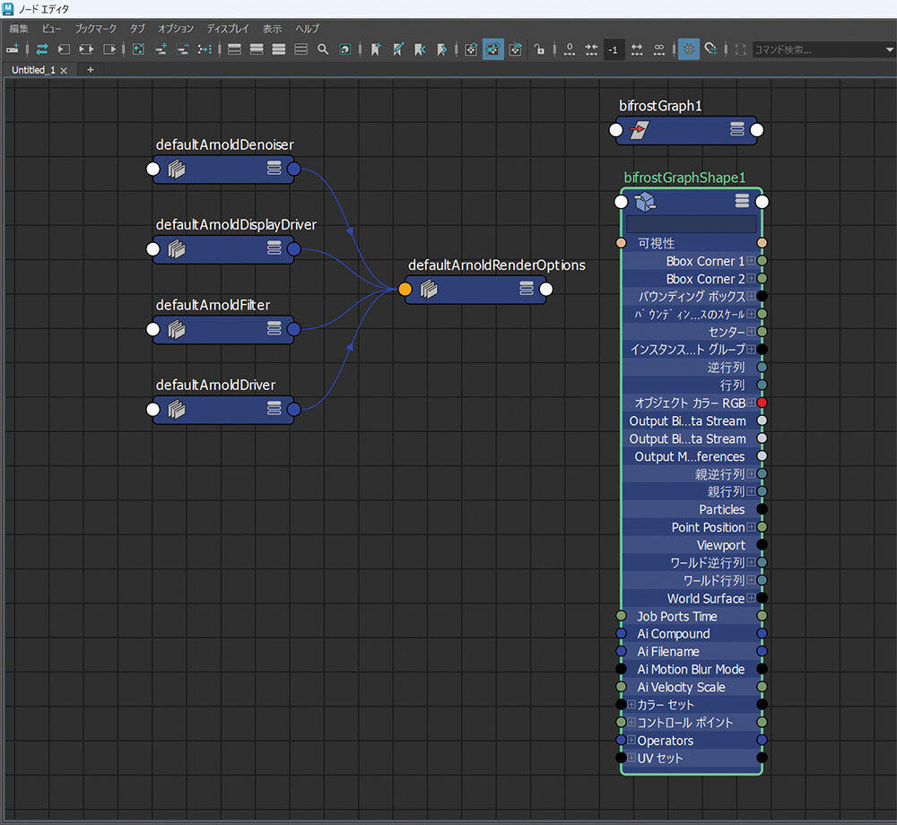Set unlimited traversal depth
Screen dimensions: 897x825
coord(659,49)
